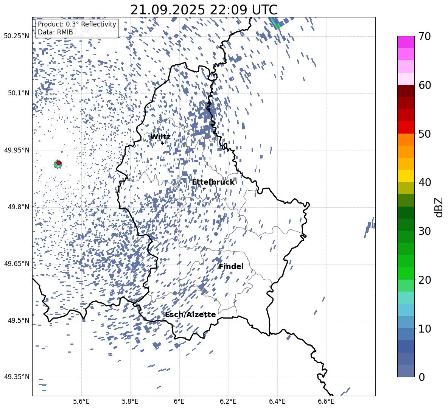448x409 pixels.
Task: Click the colorbar tick label 10
Action: point(425,328)
